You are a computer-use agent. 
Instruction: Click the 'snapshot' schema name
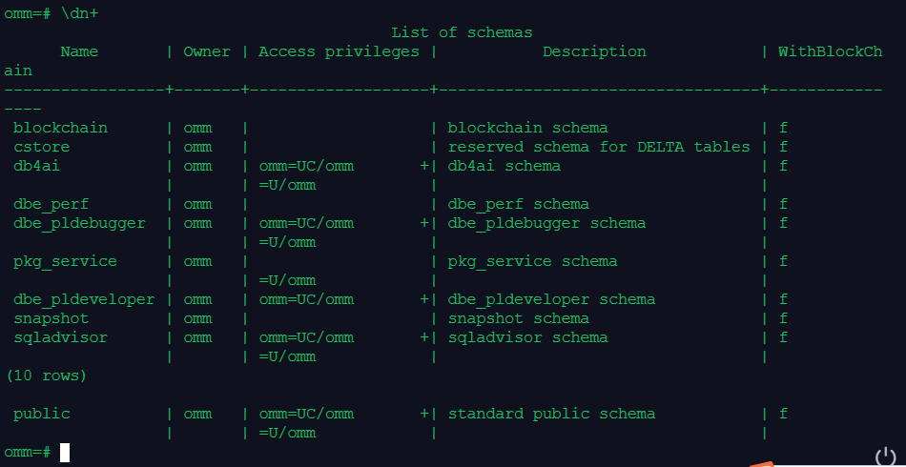51,318
